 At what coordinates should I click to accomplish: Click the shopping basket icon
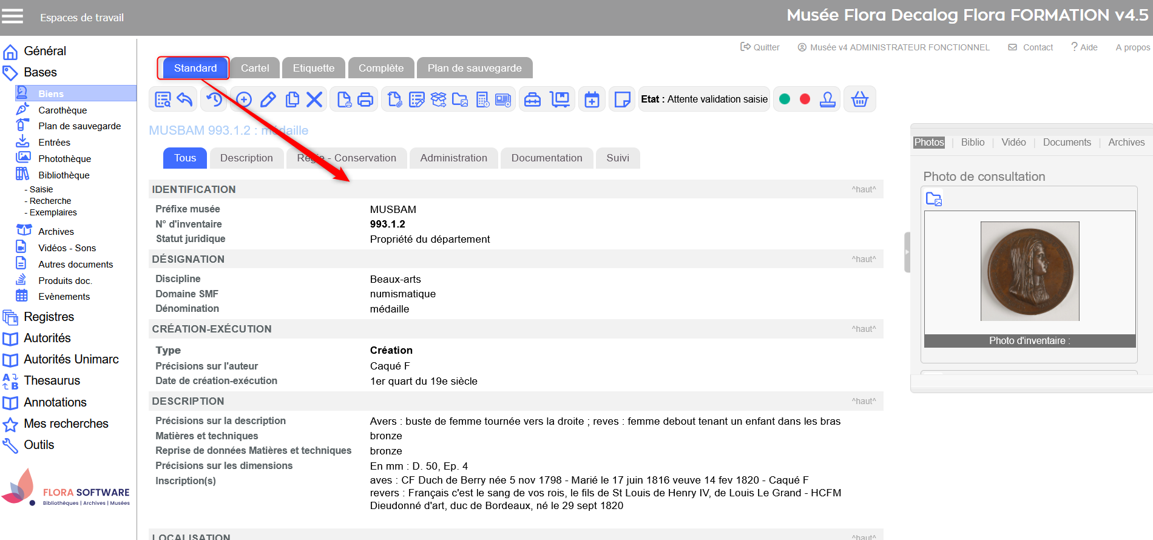[x=859, y=100]
